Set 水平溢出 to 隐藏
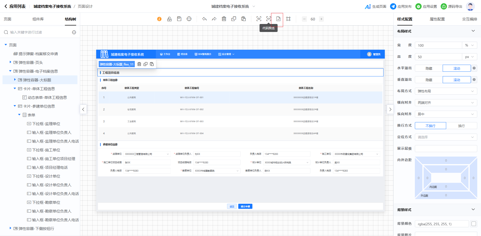 point(429,68)
